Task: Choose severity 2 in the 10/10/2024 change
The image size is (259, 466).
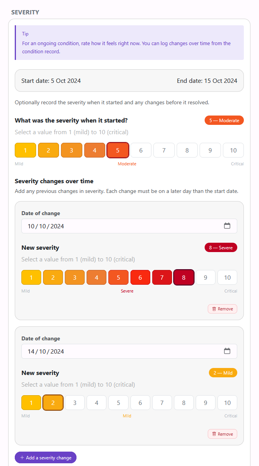Action: [53, 278]
